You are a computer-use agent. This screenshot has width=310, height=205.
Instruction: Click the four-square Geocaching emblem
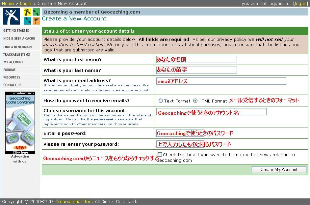coord(32,16)
